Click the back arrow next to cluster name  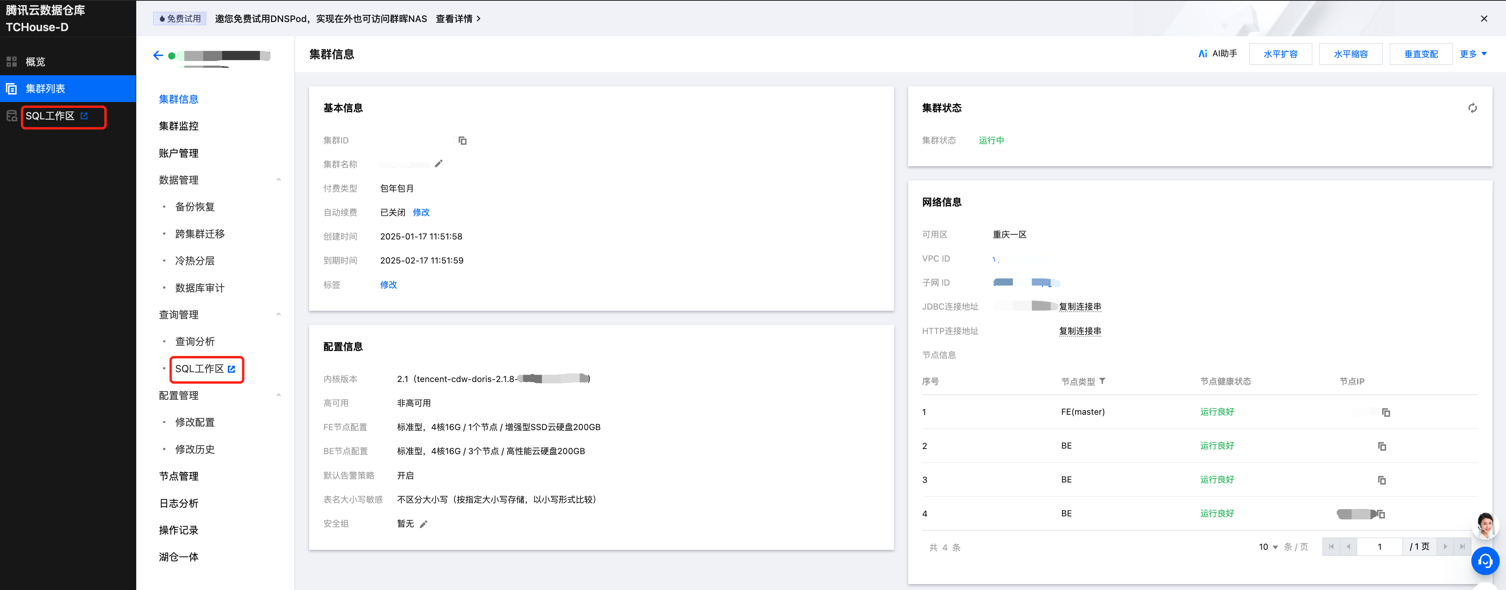(x=158, y=56)
